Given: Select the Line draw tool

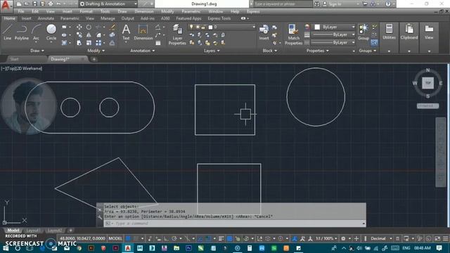Looking at the screenshot, I should (x=7, y=32).
